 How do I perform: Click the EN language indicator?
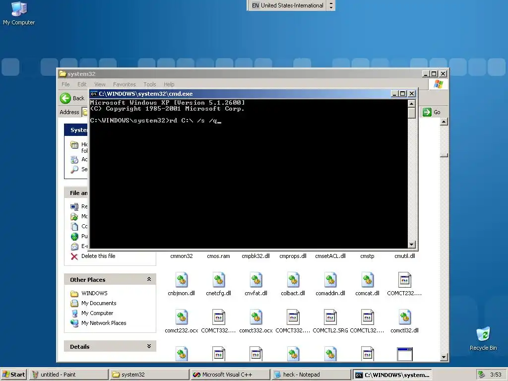pos(255,5)
